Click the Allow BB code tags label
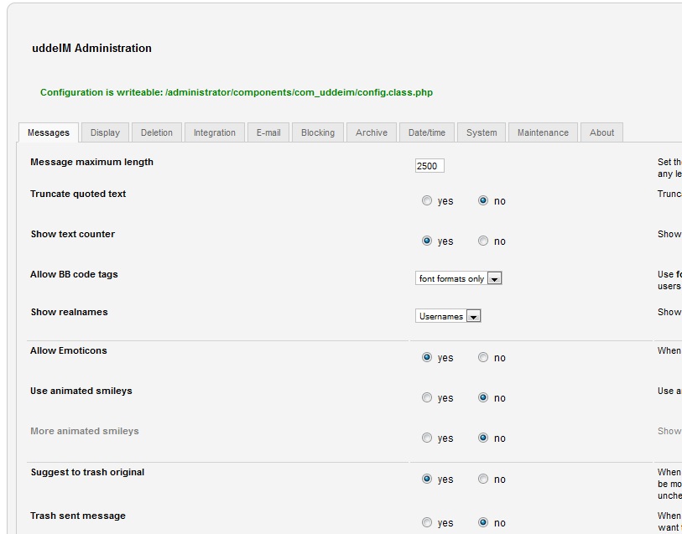Image resolution: width=682 pixels, height=534 pixels. coord(74,275)
